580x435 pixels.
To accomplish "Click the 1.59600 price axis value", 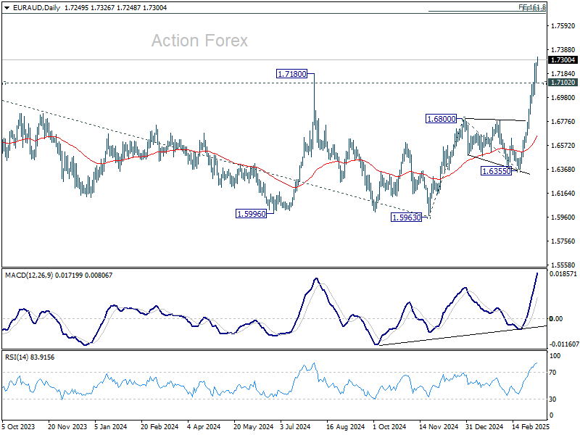I will 563,217.
